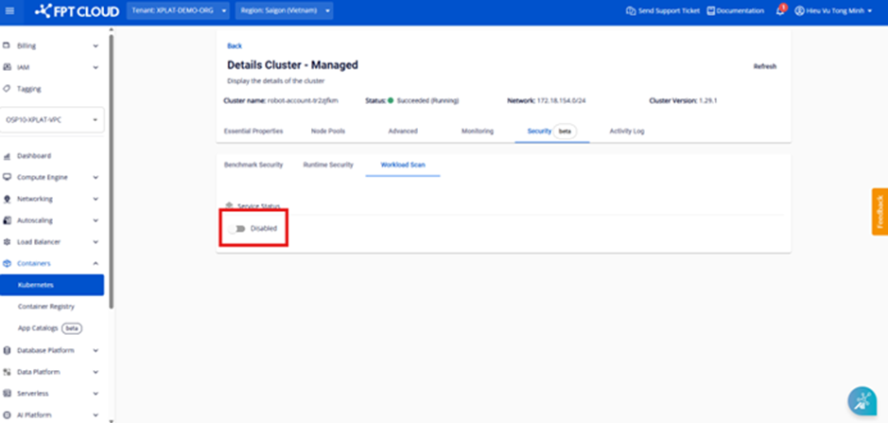Click the Refresh button
This screenshot has height=423, width=888.
tap(764, 66)
